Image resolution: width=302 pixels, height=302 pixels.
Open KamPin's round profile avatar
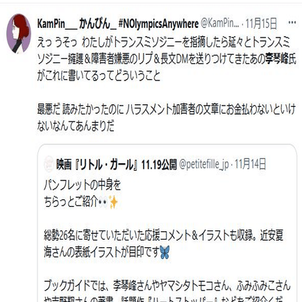tap(19, 34)
